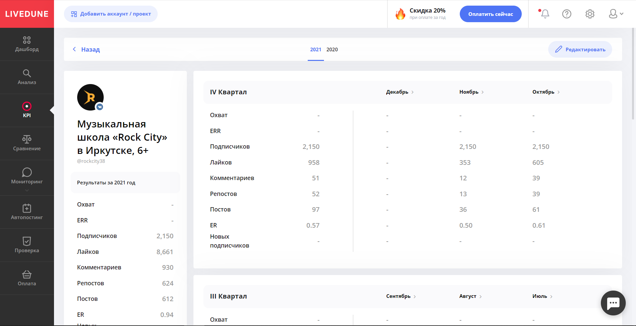This screenshot has height=326, width=636.
Task: Switch to the 2021 year tab
Action: 316,49
